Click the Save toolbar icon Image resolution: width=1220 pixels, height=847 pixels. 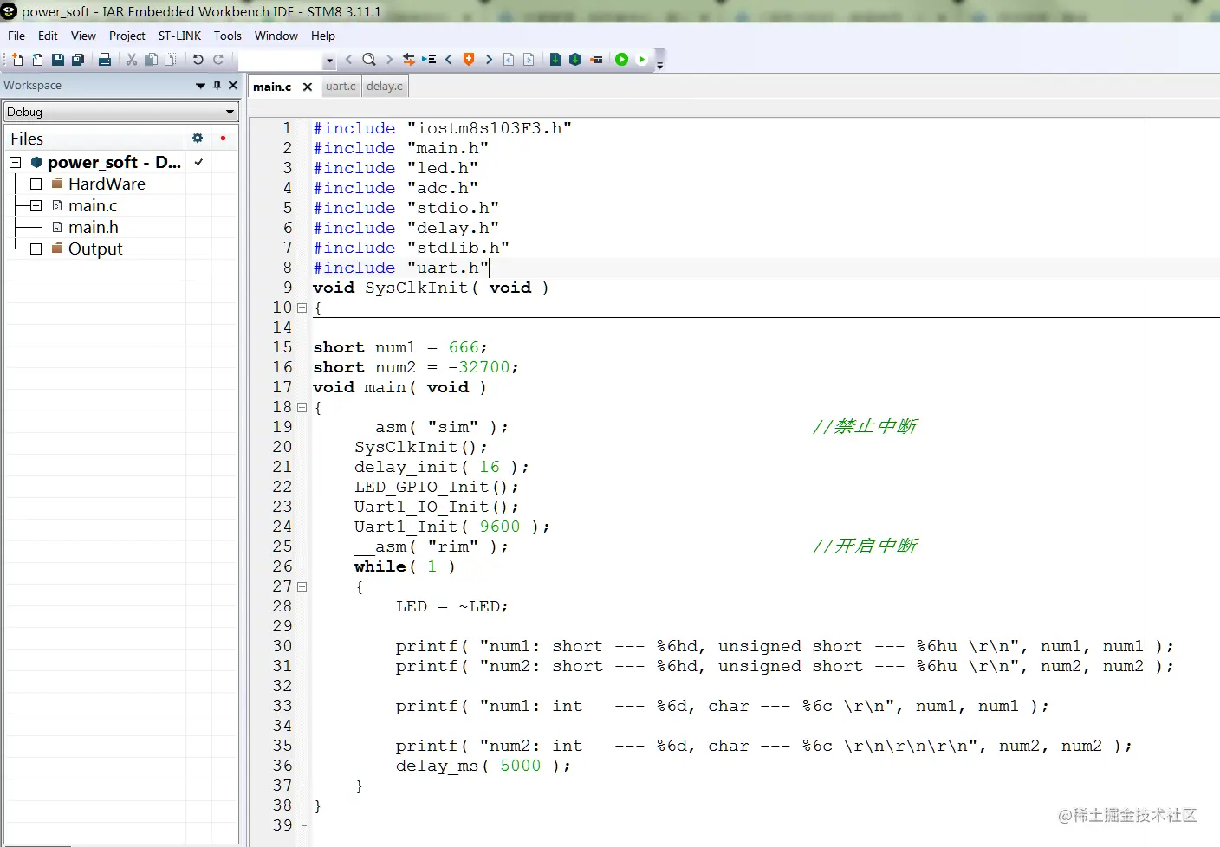pos(57,60)
